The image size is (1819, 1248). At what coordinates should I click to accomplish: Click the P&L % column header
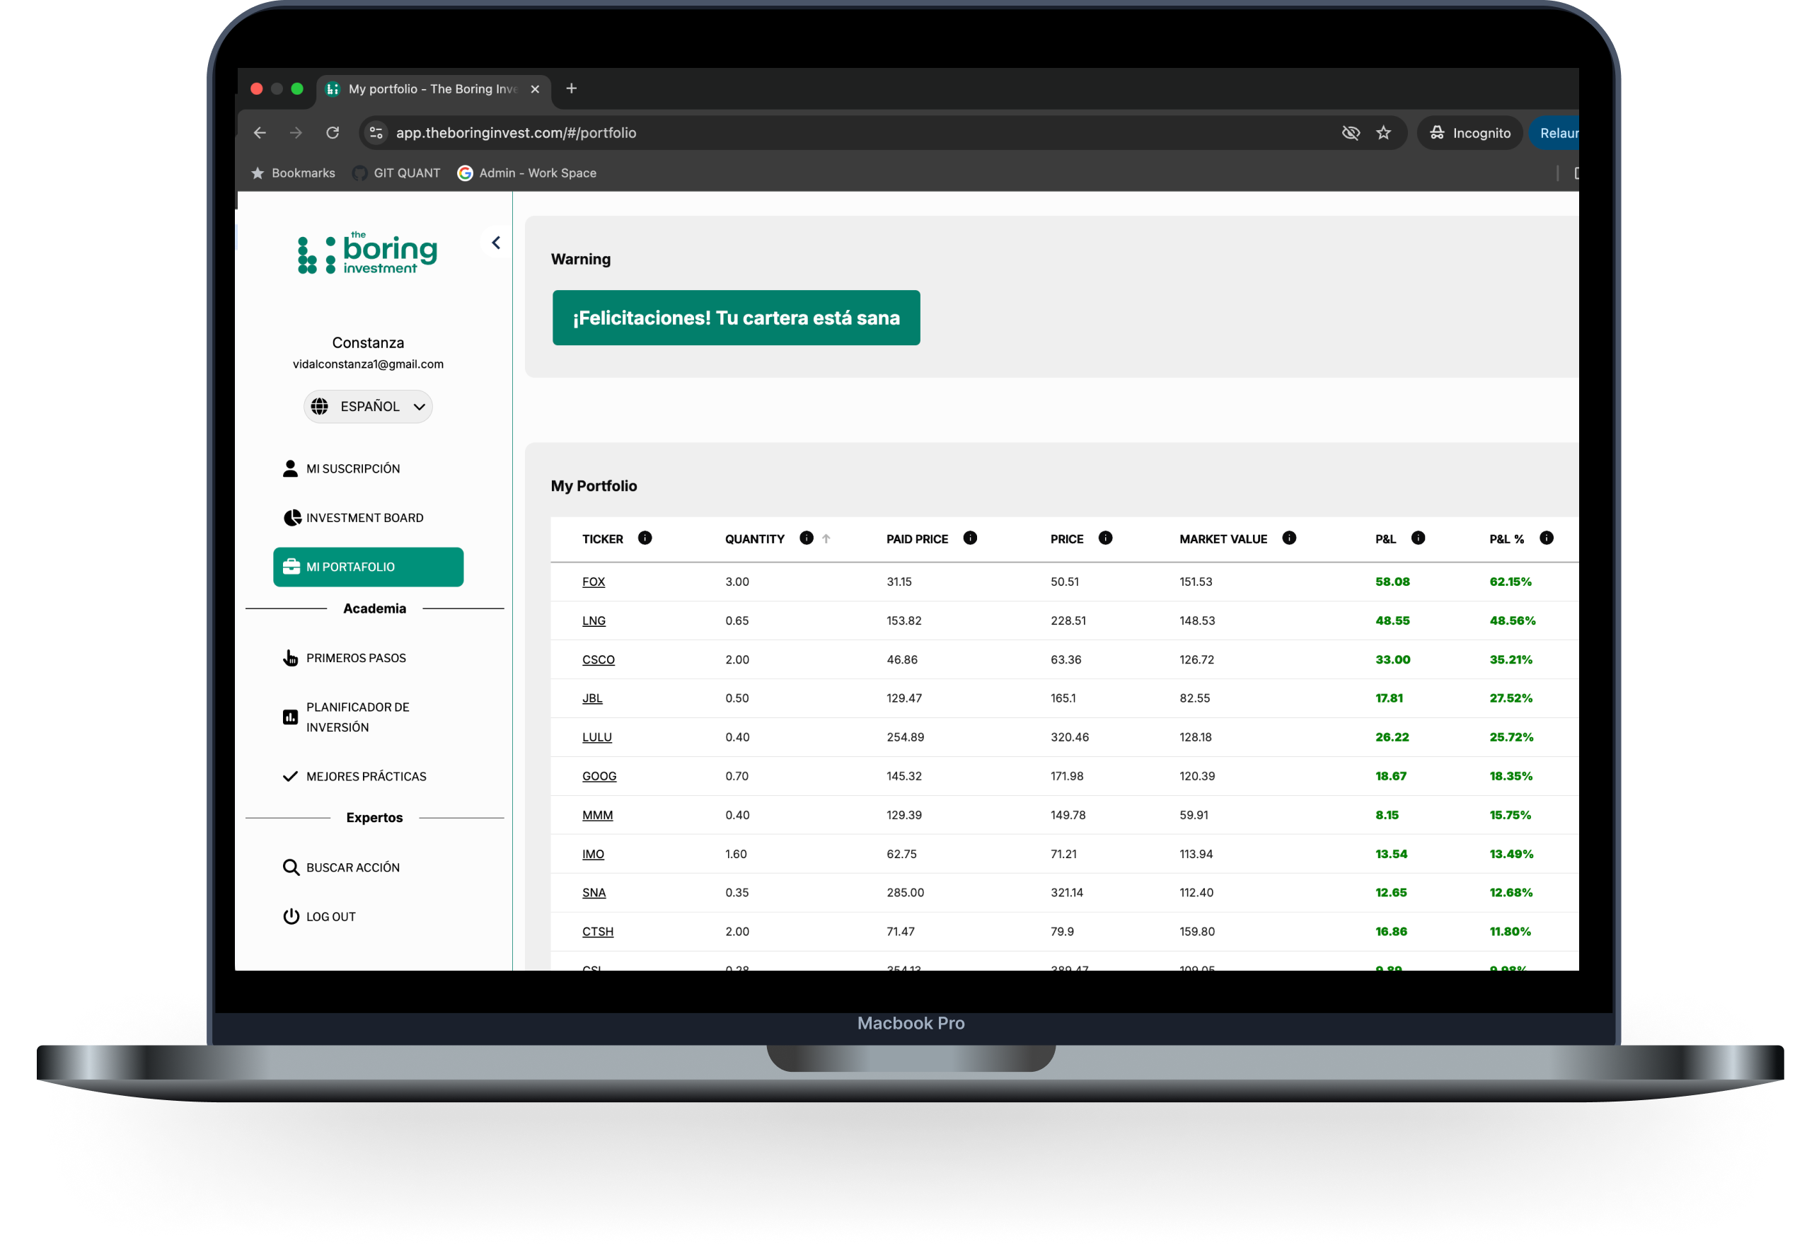click(x=1507, y=539)
